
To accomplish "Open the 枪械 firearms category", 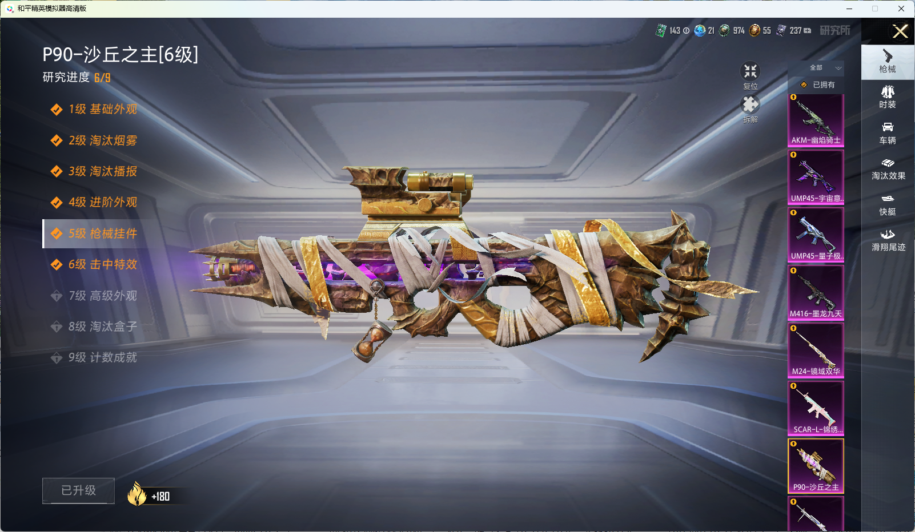I will pos(887,62).
